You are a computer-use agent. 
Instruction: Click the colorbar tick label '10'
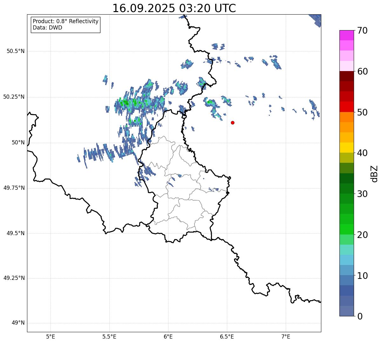click(362, 275)
